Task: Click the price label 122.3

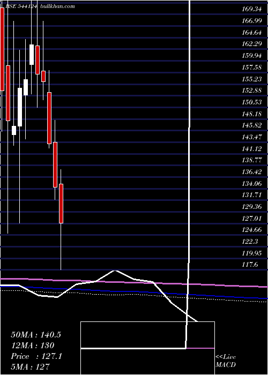Action: 250,242
